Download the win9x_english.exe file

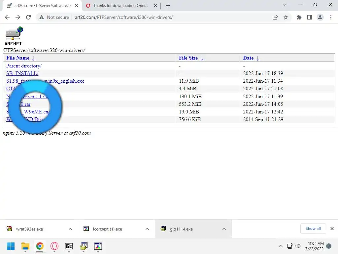(x=45, y=81)
